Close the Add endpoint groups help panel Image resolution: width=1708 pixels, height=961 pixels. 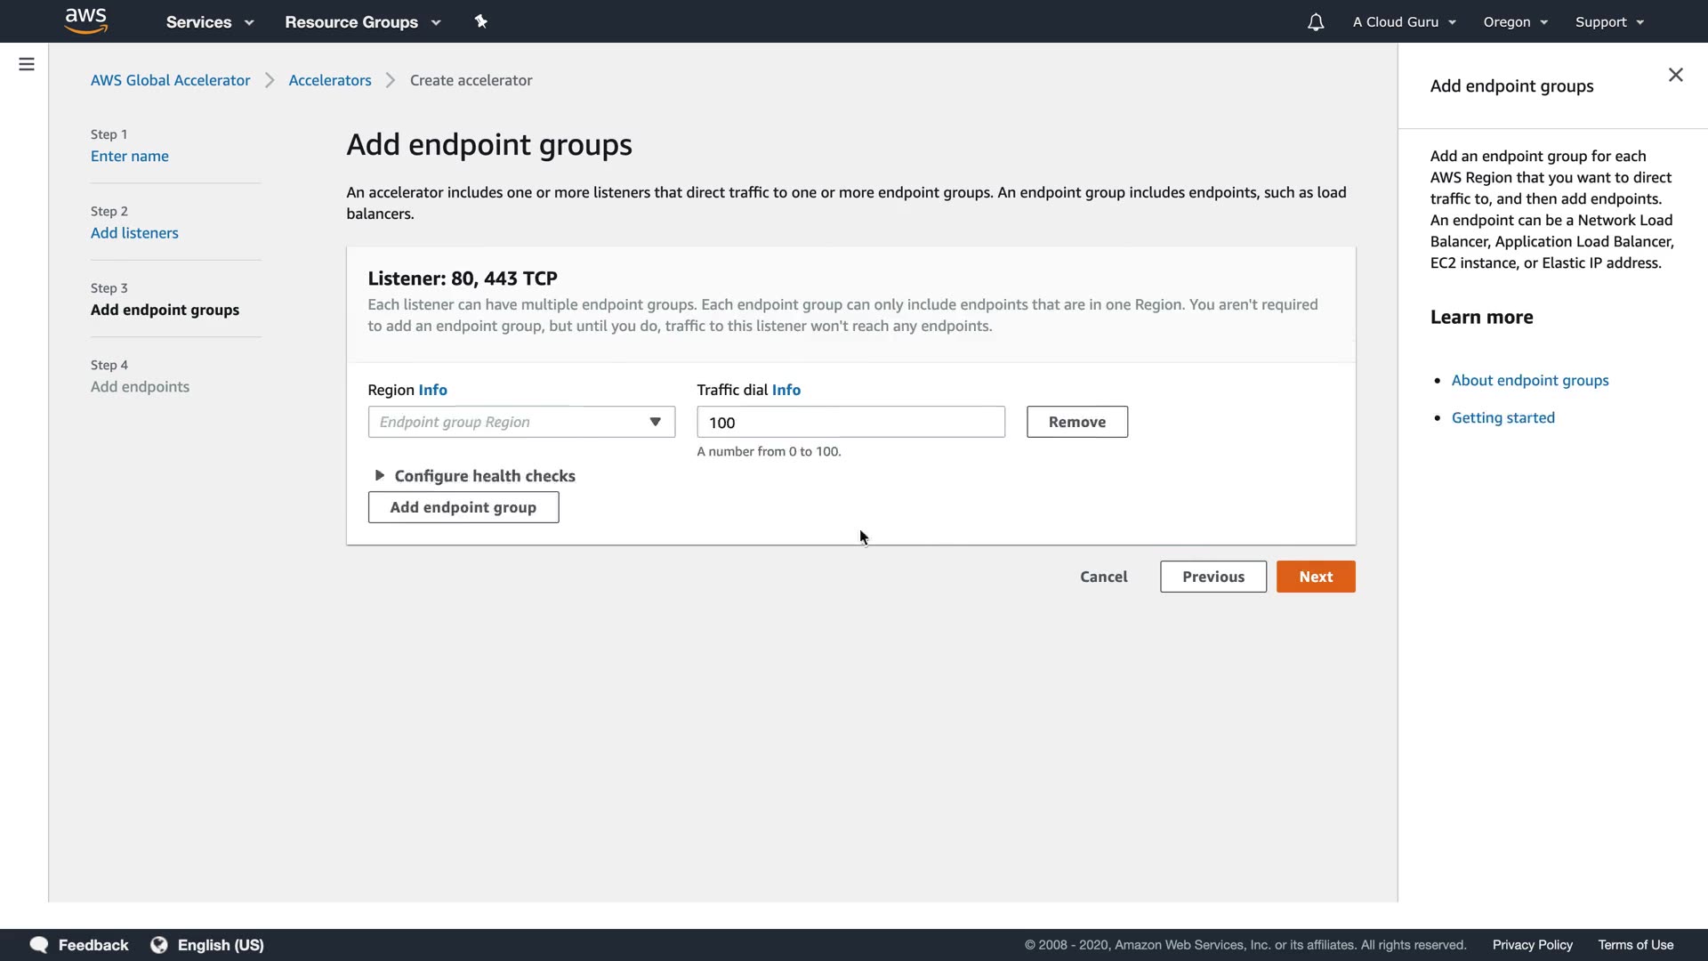[x=1675, y=75]
